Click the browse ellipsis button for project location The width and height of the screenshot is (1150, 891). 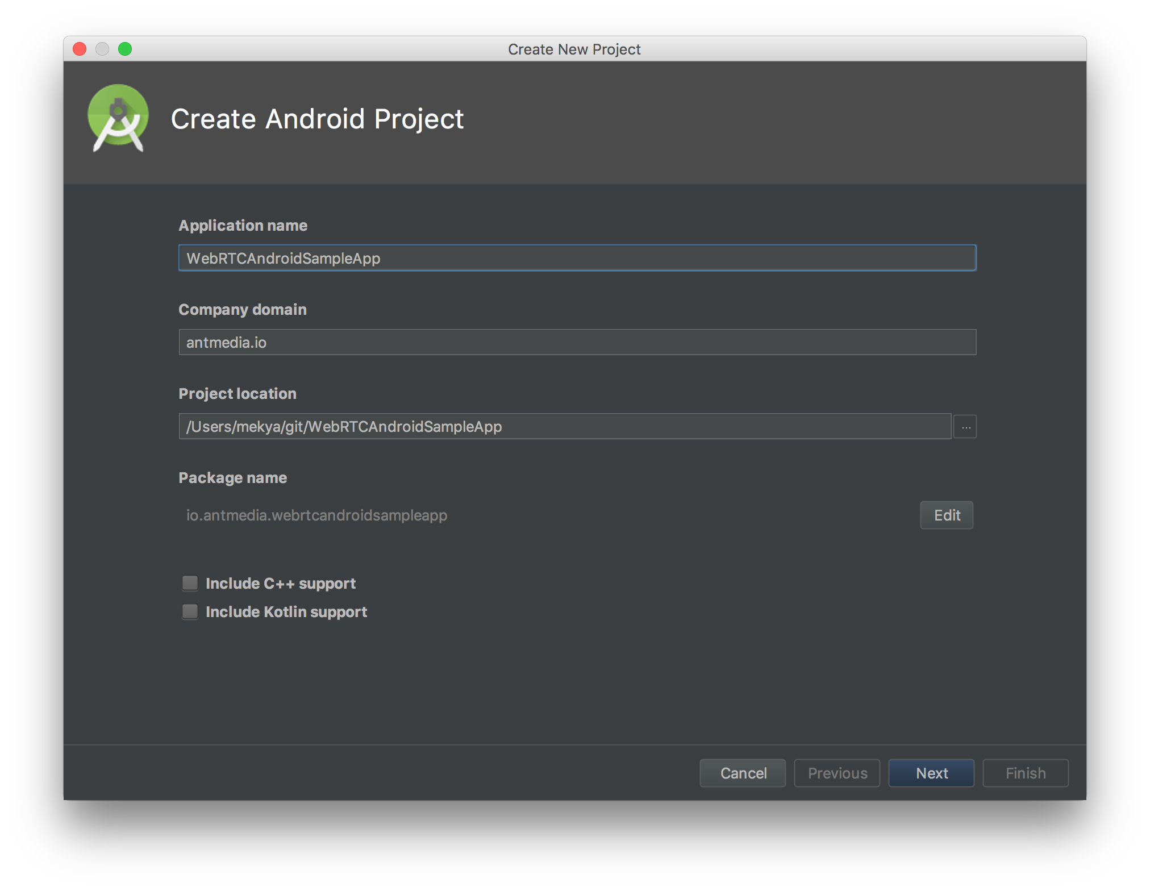(x=965, y=427)
